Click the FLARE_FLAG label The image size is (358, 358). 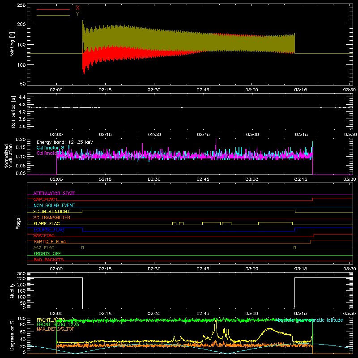point(47,223)
